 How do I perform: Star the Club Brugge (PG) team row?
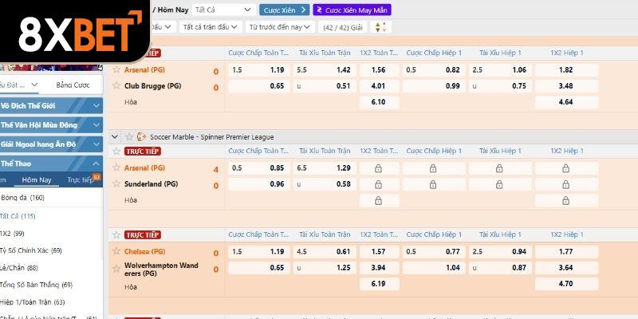pyautogui.click(x=116, y=85)
